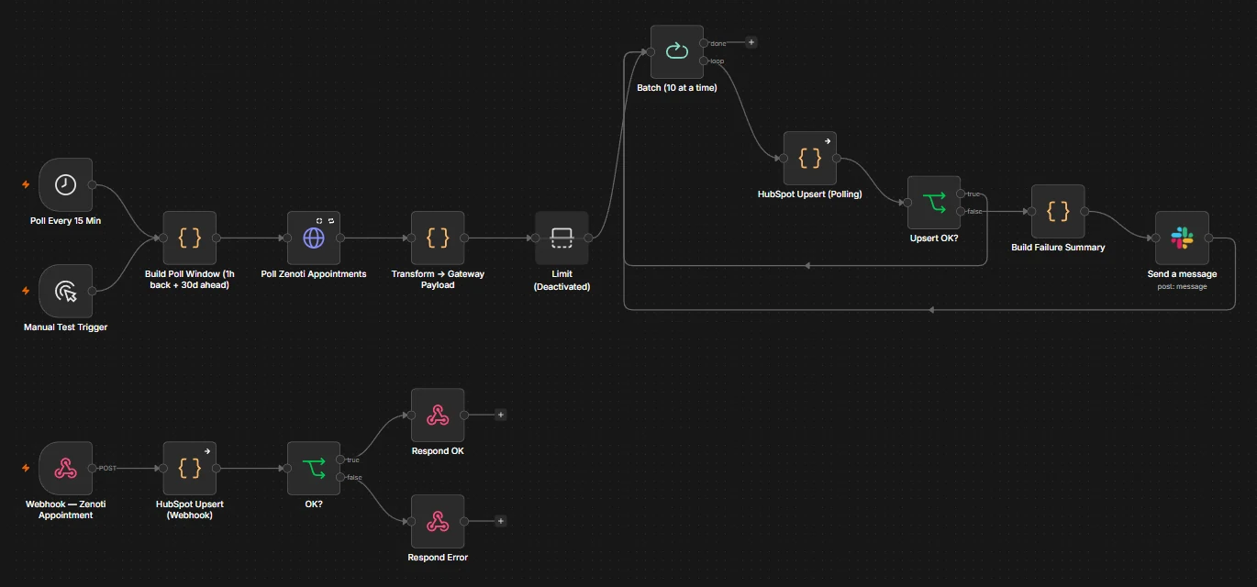Click the Manual Test Trigger output connector
The height and width of the screenshot is (587, 1257).
(x=93, y=291)
